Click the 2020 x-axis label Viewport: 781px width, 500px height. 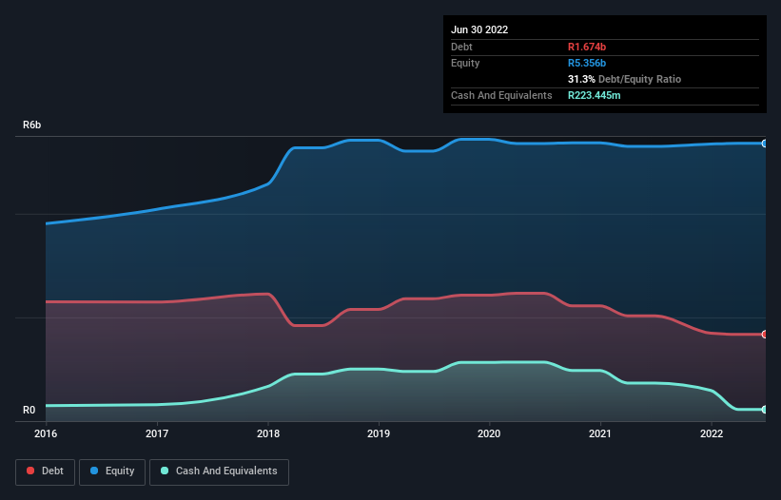point(489,433)
